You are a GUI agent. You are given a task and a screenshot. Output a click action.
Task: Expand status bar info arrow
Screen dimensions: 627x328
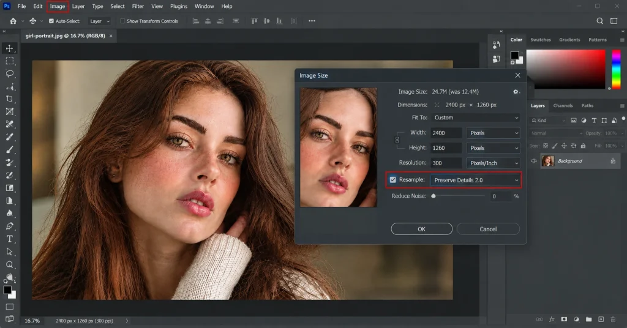point(127,321)
